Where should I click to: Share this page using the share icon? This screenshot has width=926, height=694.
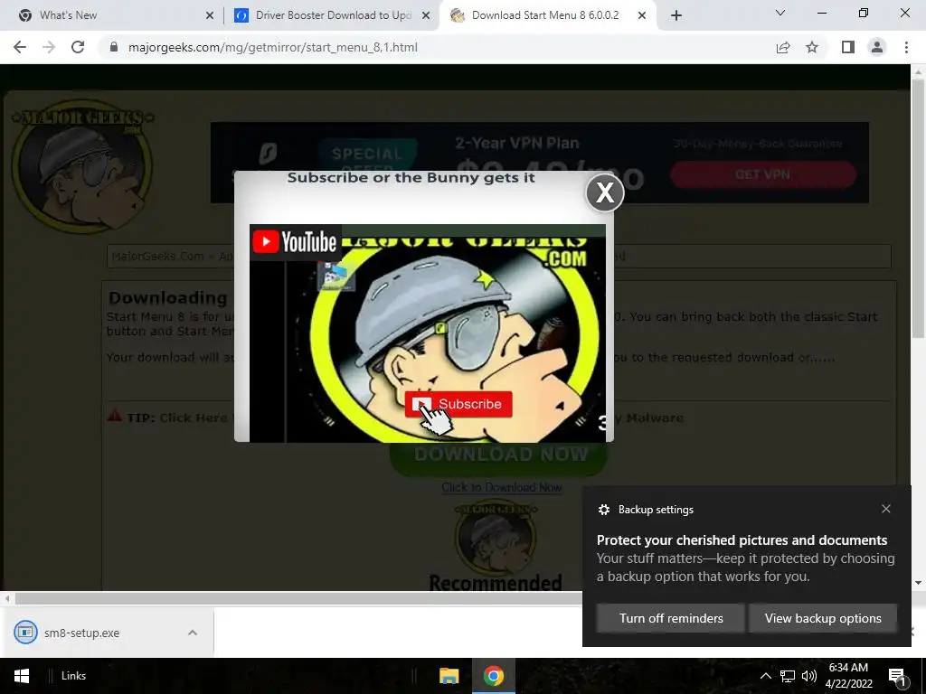click(783, 47)
